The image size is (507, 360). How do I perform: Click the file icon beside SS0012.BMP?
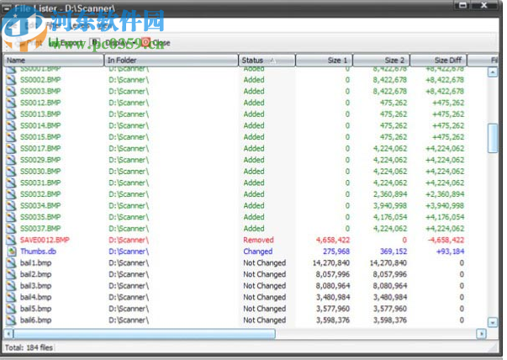tap(11, 103)
